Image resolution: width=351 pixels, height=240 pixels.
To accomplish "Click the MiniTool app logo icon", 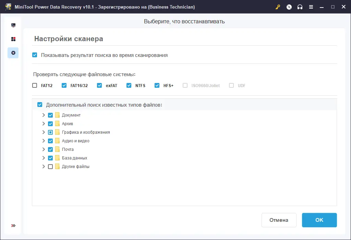I will (8, 7).
